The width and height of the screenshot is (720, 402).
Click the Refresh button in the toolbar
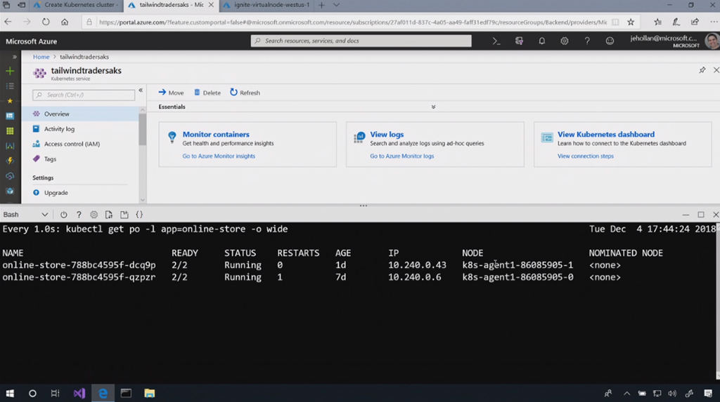pos(245,93)
